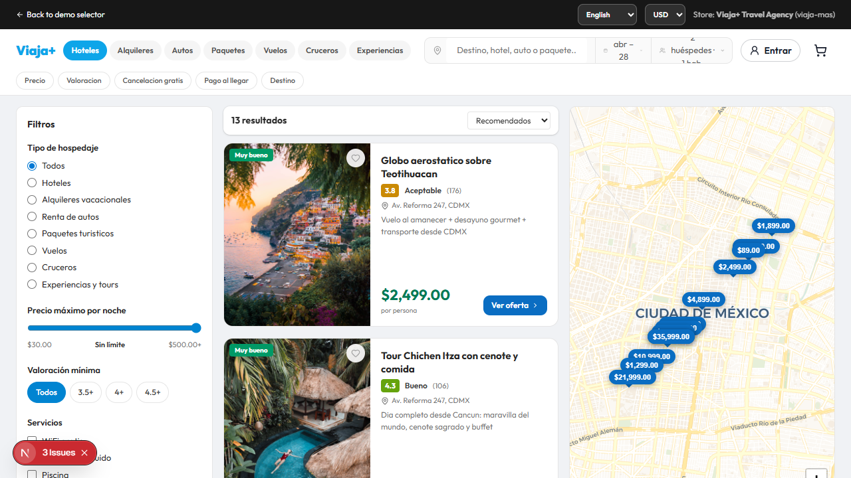Select the 4.5+ minimum rating button

tap(153, 392)
